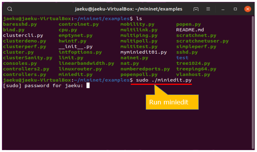Click the clusterdemo.py file name
The width and height of the screenshot is (257, 152).
[x=25, y=41]
